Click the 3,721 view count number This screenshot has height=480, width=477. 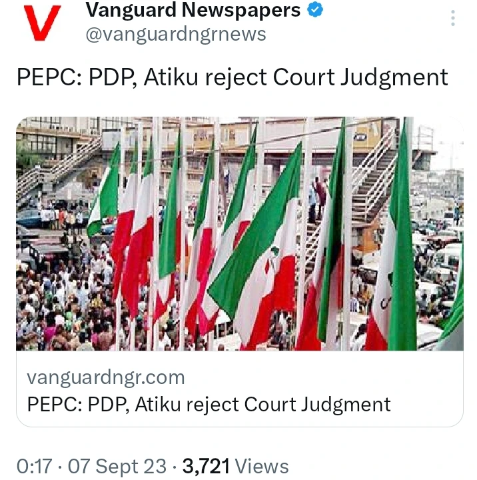(206, 466)
